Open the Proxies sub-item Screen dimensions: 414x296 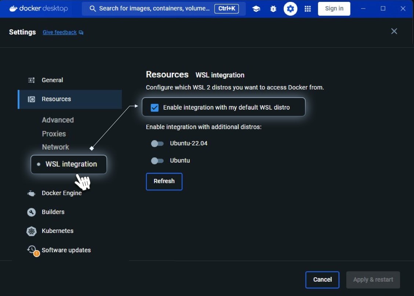click(x=54, y=134)
